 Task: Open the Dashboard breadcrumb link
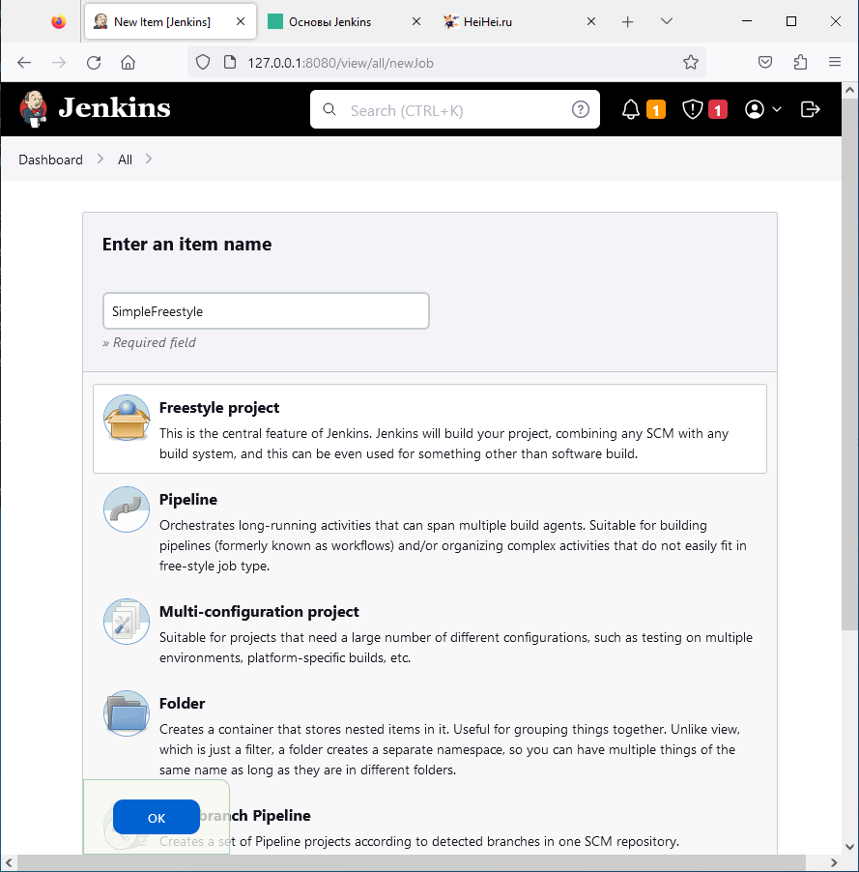pos(50,160)
